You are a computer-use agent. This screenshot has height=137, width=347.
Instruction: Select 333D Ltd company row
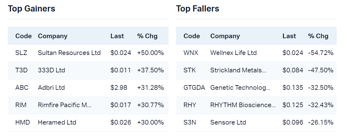(51, 70)
